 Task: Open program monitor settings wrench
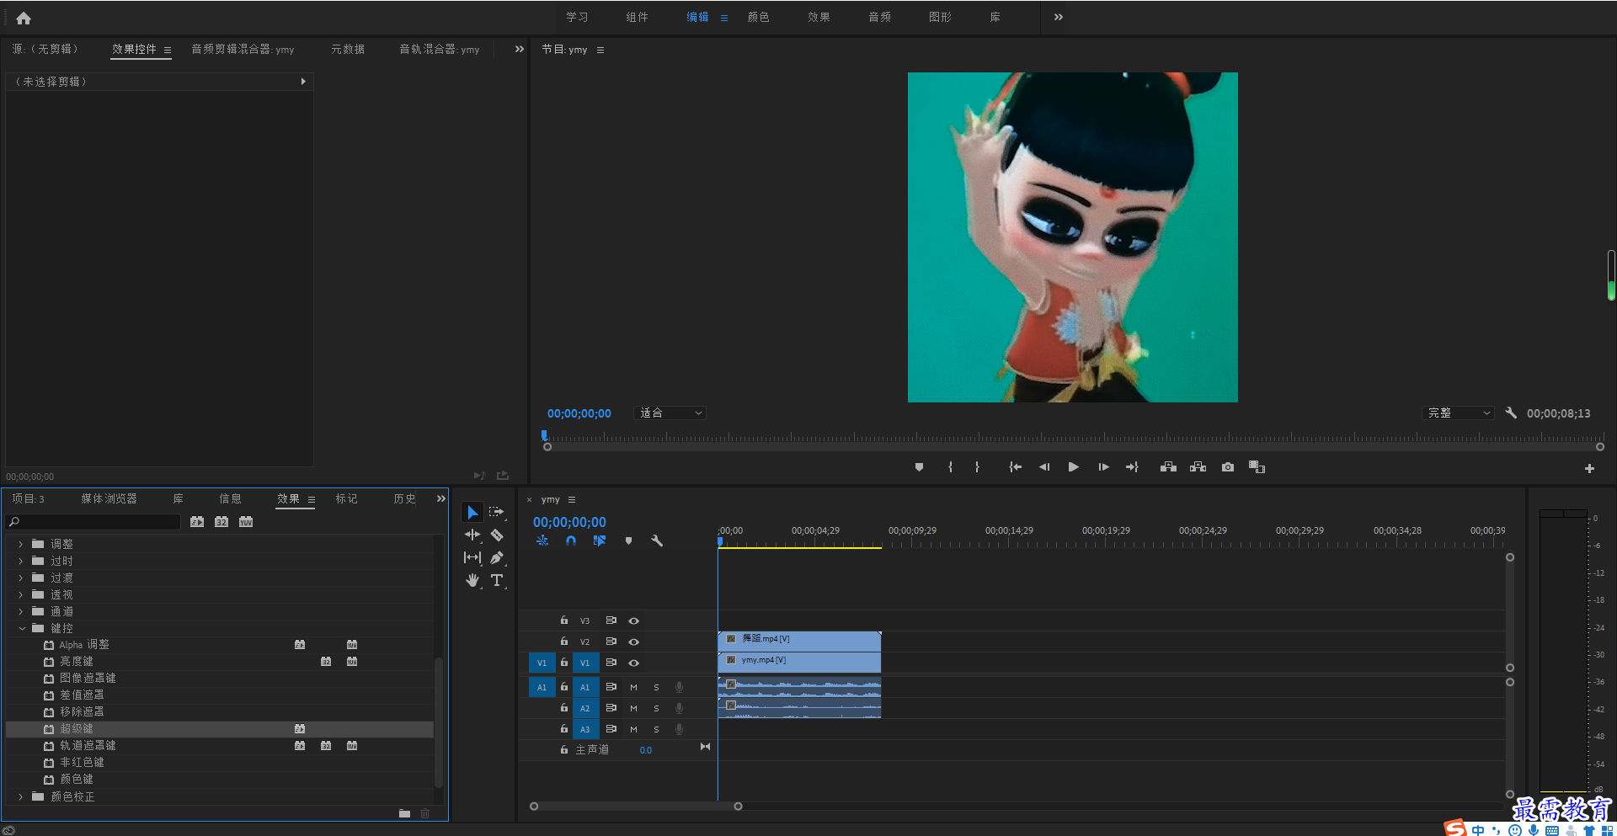tap(1511, 413)
